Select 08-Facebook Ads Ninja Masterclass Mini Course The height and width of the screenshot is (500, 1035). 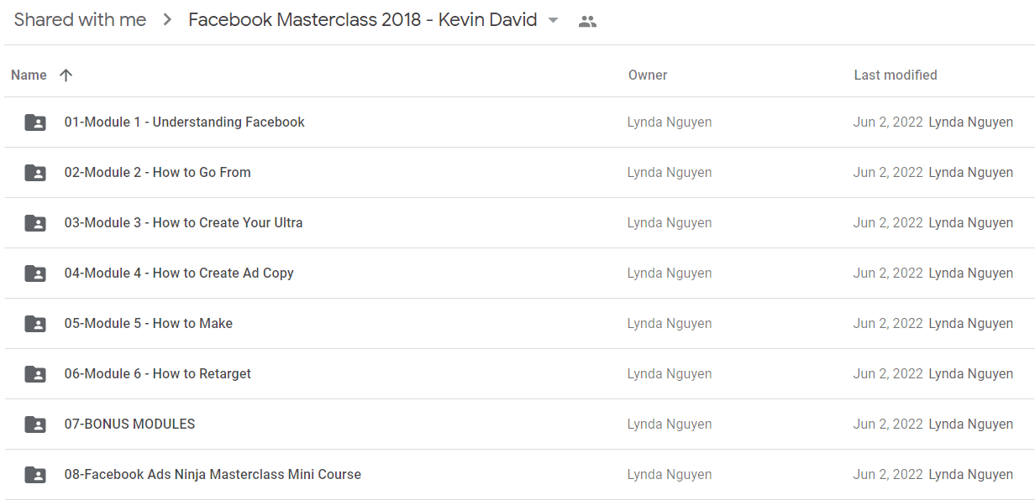click(213, 475)
